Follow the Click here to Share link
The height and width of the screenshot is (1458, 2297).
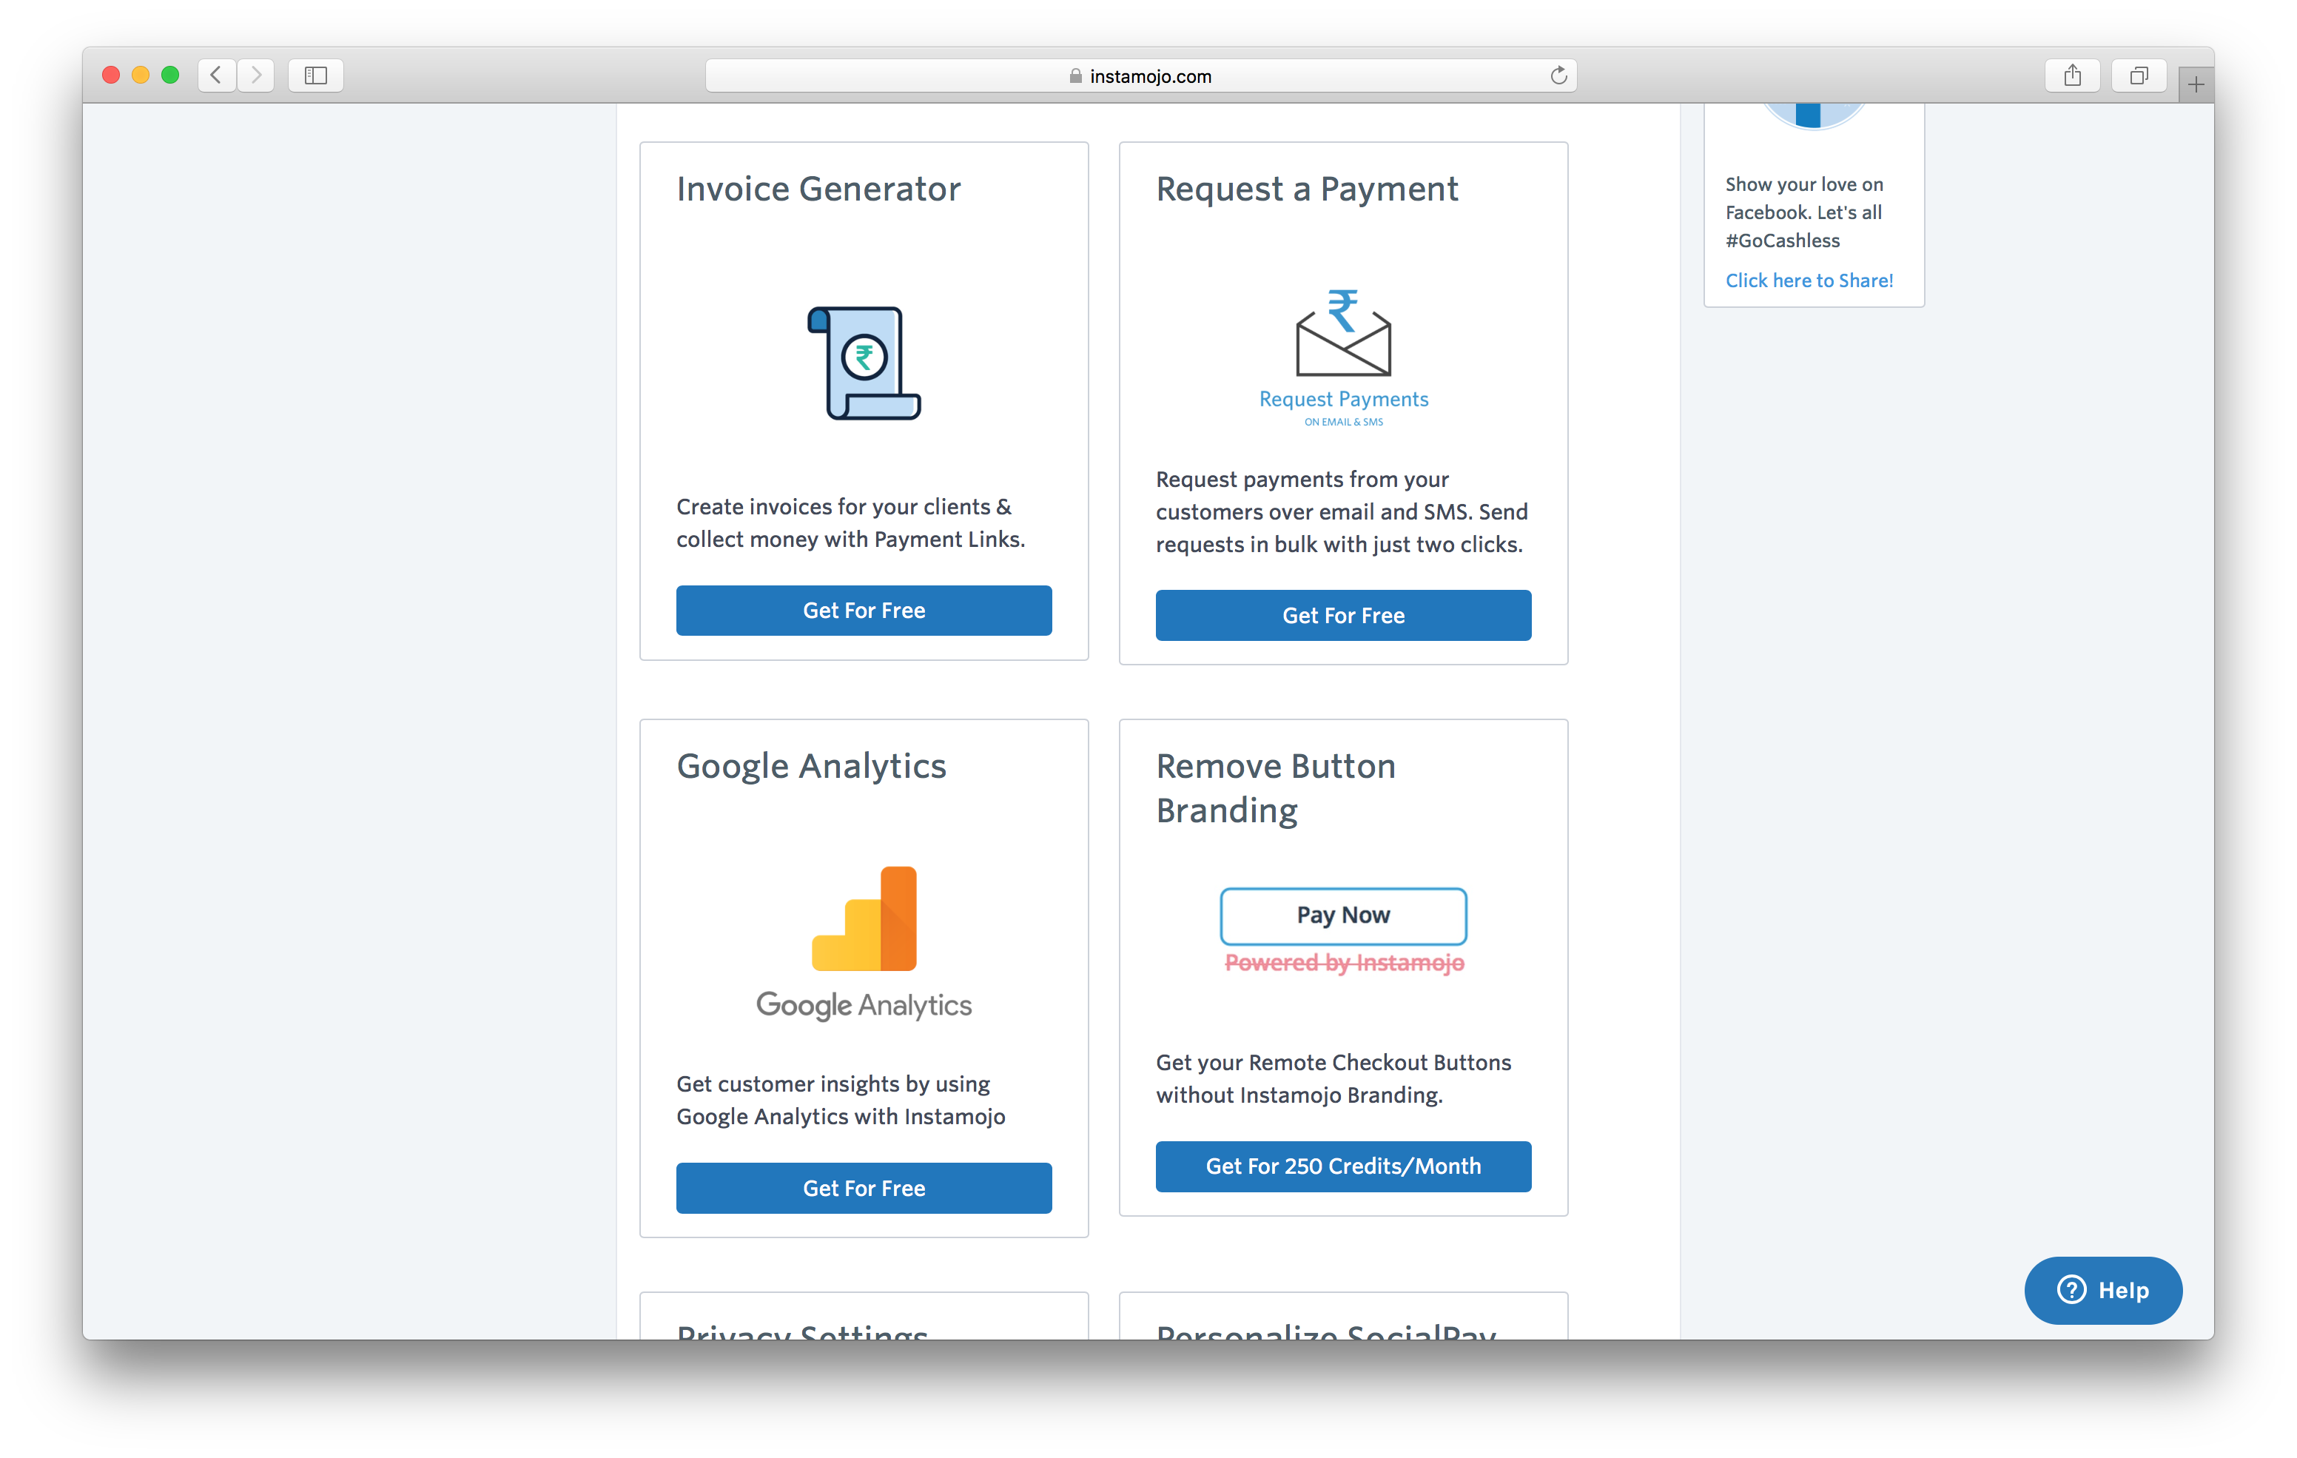point(1809,280)
